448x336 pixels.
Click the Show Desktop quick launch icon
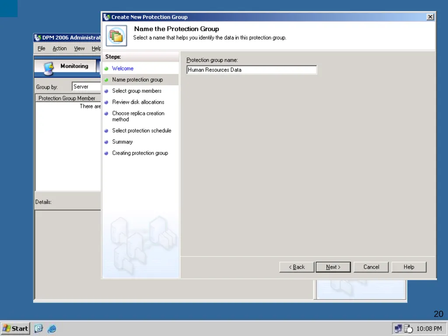tap(38, 329)
